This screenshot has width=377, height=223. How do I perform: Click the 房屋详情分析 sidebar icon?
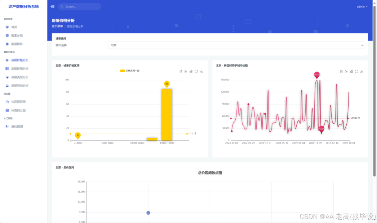click(7, 69)
